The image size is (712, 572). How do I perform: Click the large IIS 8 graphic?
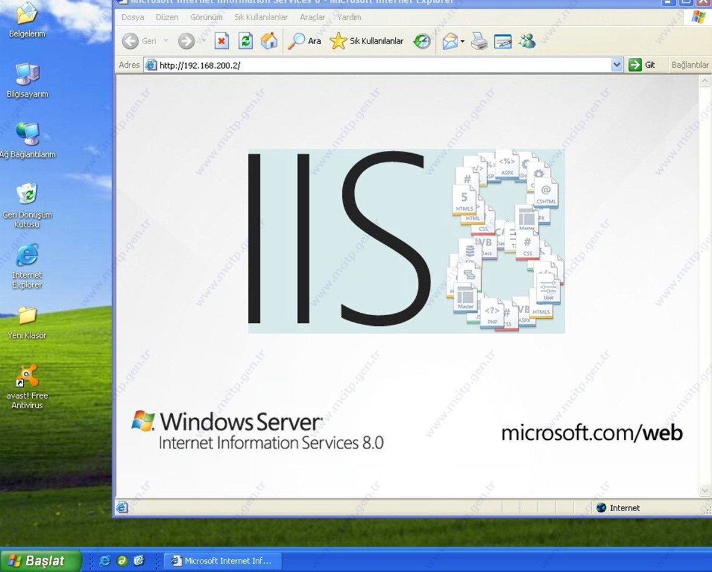tap(407, 241)
